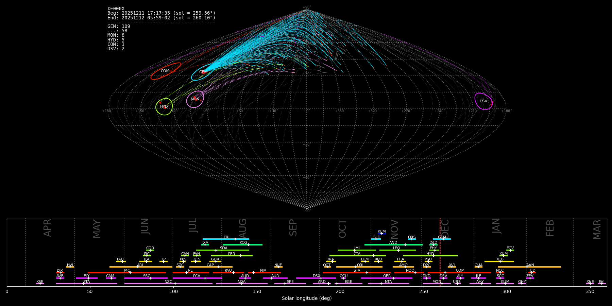Click the 'DRA' shower label in the timeline
612x306 pixels.
(330, 259)
